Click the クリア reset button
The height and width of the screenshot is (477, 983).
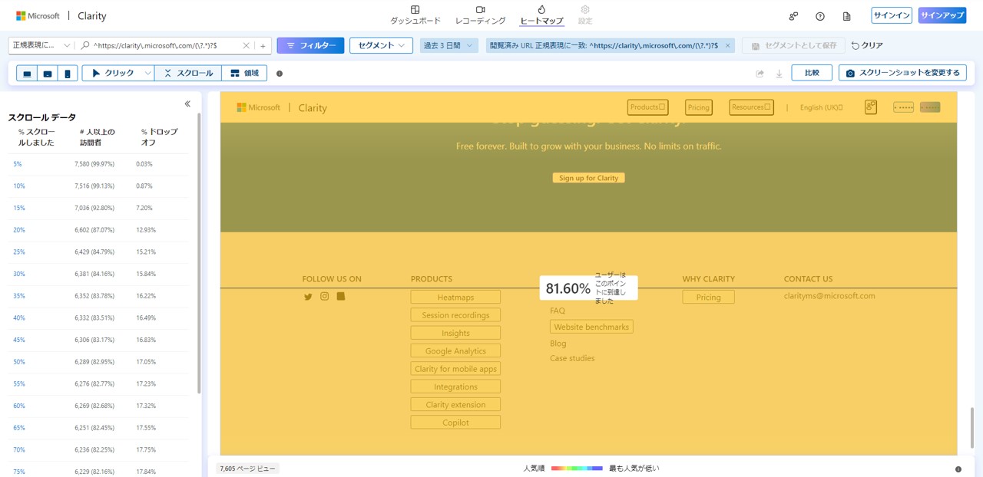(x=867, y=45)
